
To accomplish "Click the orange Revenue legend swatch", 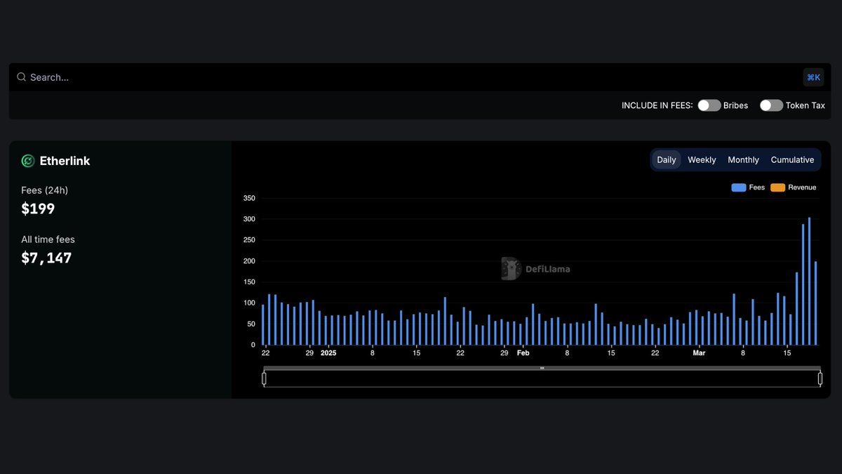I will coord(777,187).
